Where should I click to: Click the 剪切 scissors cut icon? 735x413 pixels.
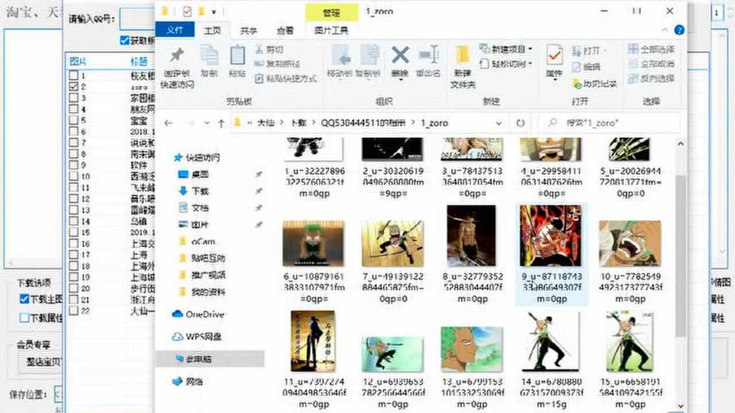[x=259, y=50]
